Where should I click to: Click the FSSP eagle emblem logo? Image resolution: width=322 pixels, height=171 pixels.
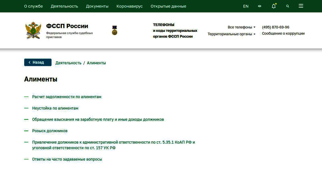click(x=33, y=30)
